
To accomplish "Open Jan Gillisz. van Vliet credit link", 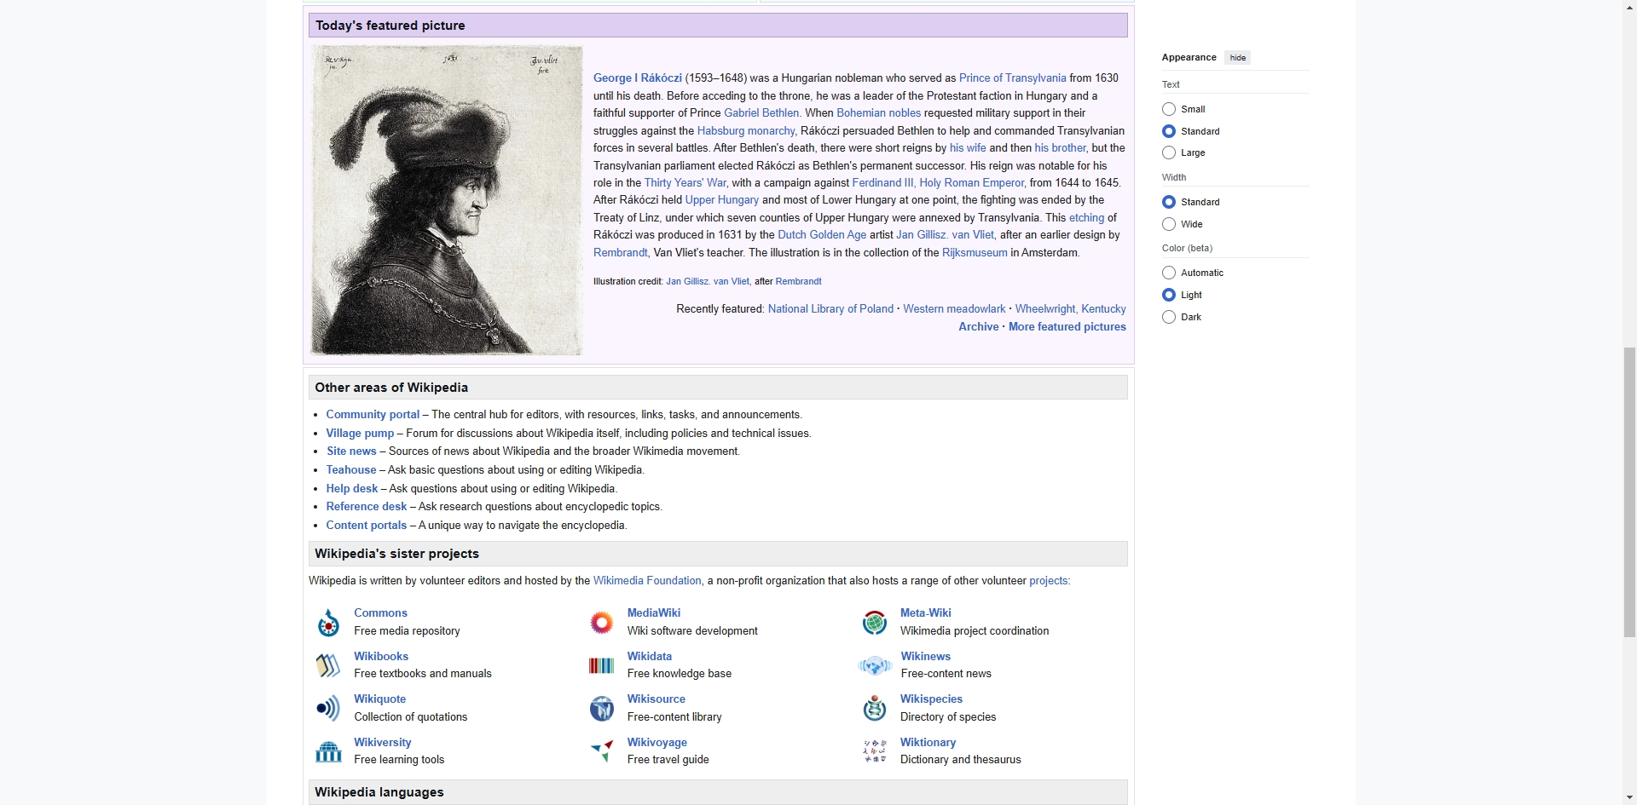I will click(x=708, y=281).
